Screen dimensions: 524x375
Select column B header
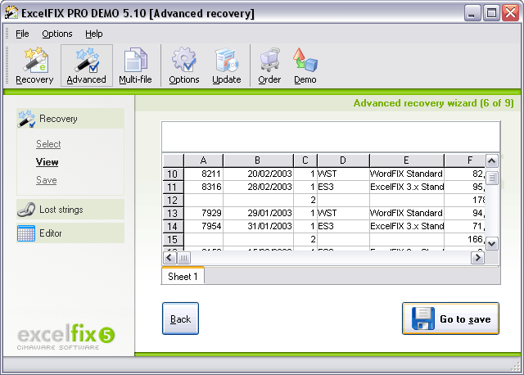point(258,160)
